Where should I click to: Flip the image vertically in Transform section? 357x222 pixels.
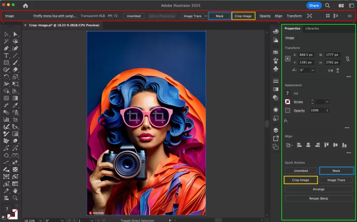pyautogui.click(x=337, y=71)
